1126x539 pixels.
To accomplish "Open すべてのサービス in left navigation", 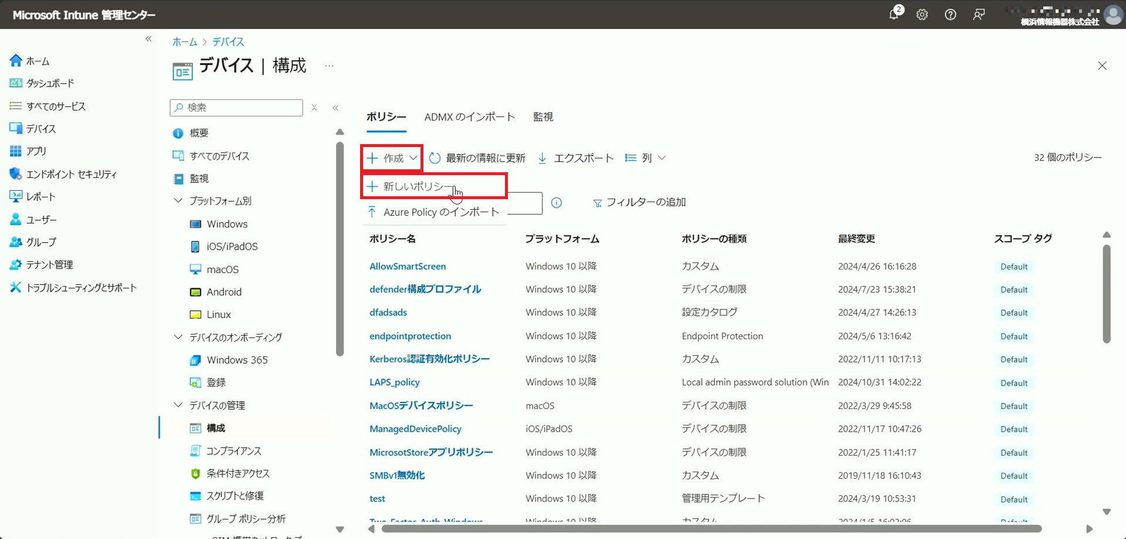I will [48, 106].
